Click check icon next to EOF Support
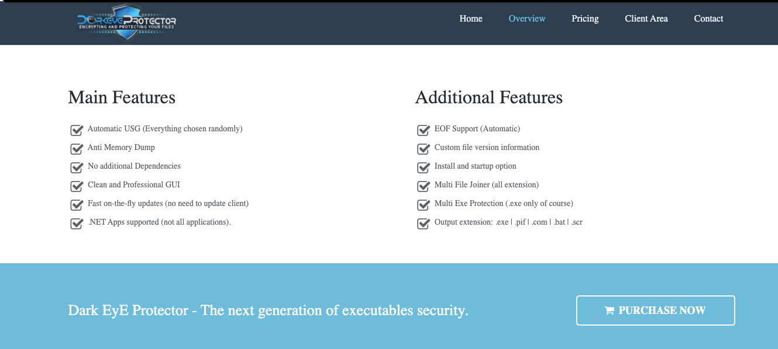This screenshot has width=778, height=349. click(x=424, y=130)
